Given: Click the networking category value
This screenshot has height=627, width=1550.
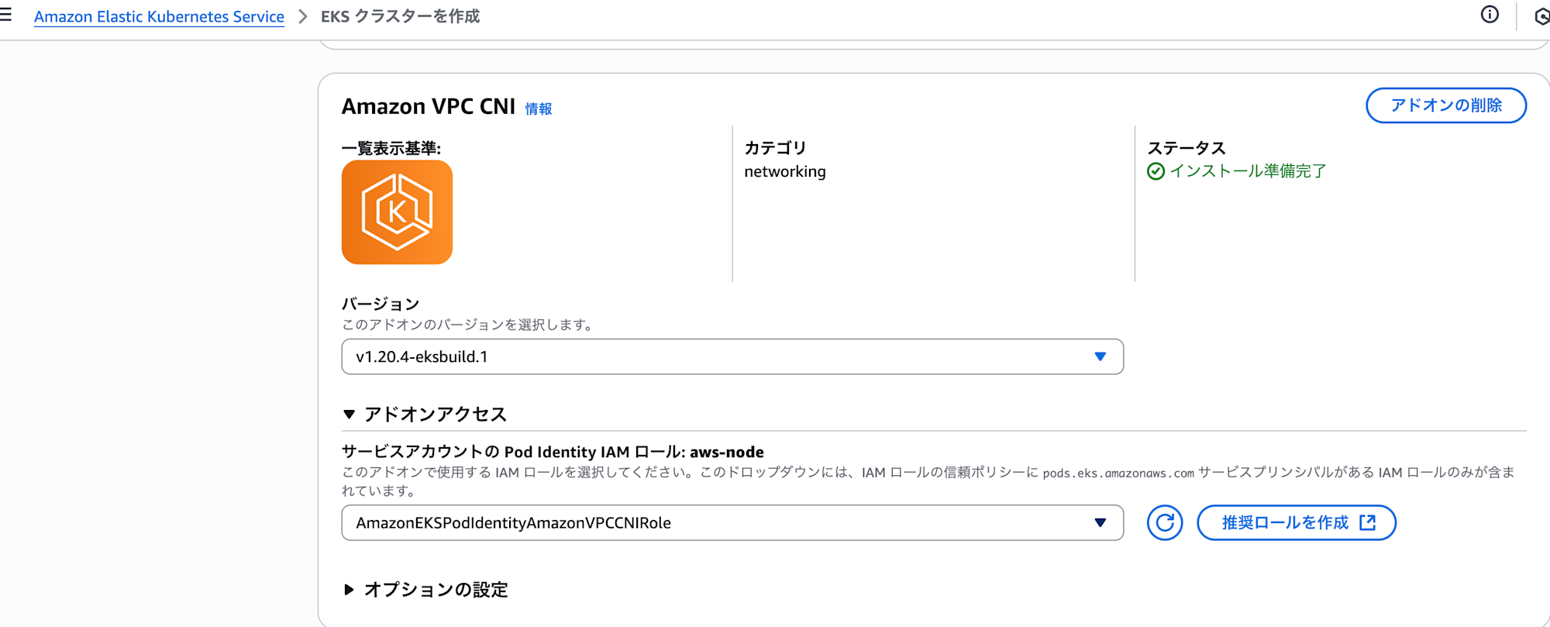Looking at the screenshot, I should (x=785, y=172).
